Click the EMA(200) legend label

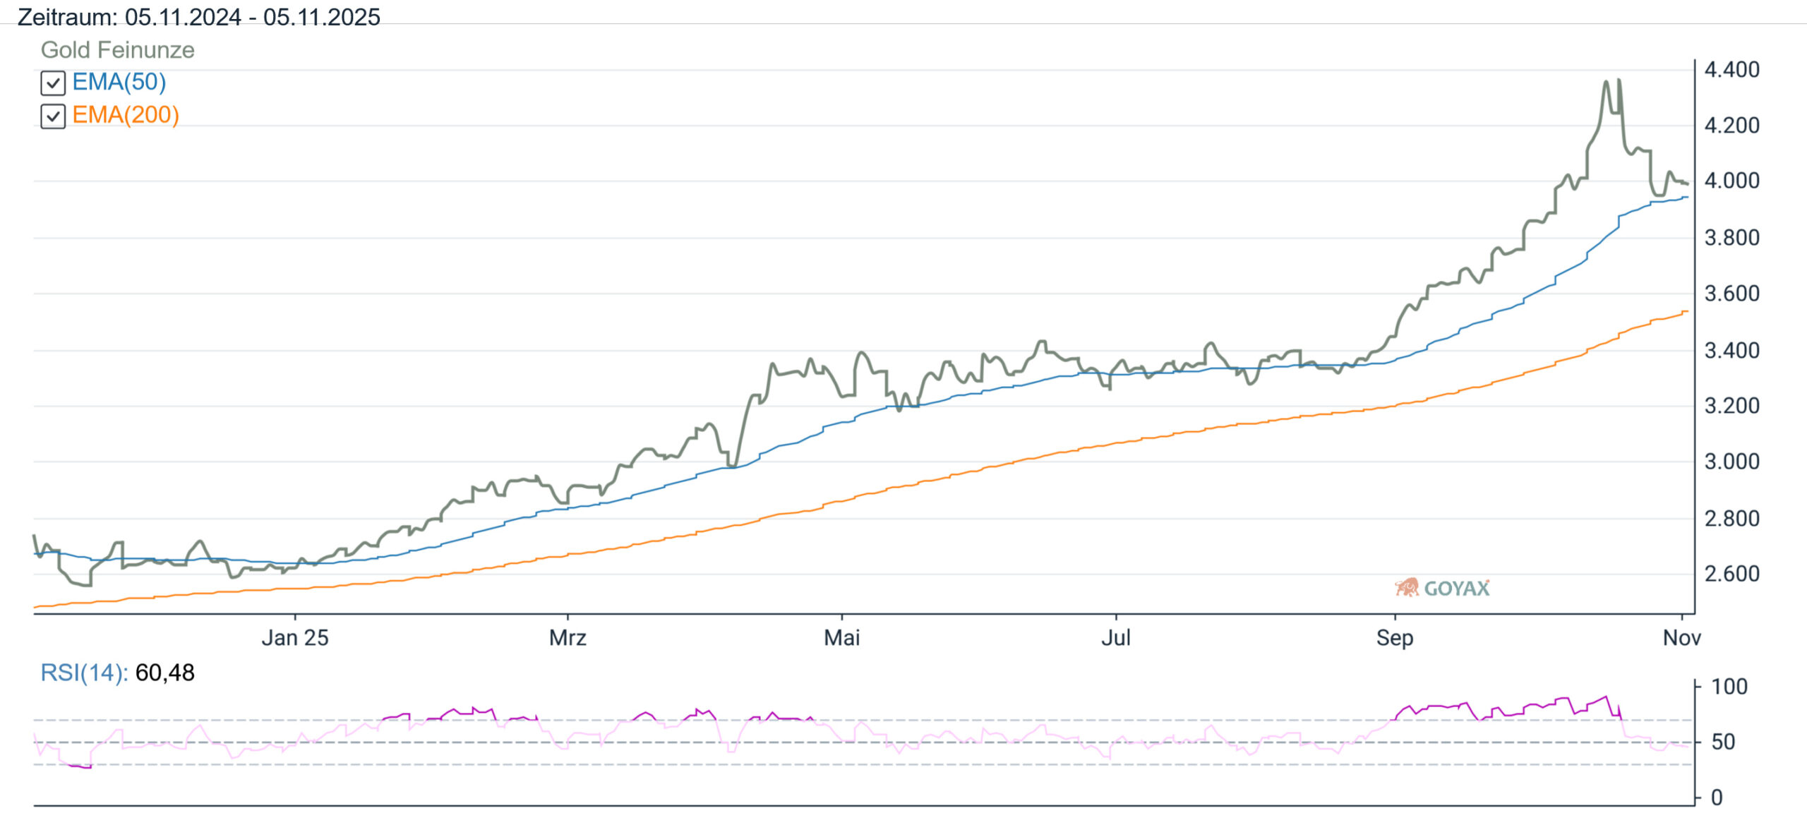pyautogui.click(x=125, y=114)
